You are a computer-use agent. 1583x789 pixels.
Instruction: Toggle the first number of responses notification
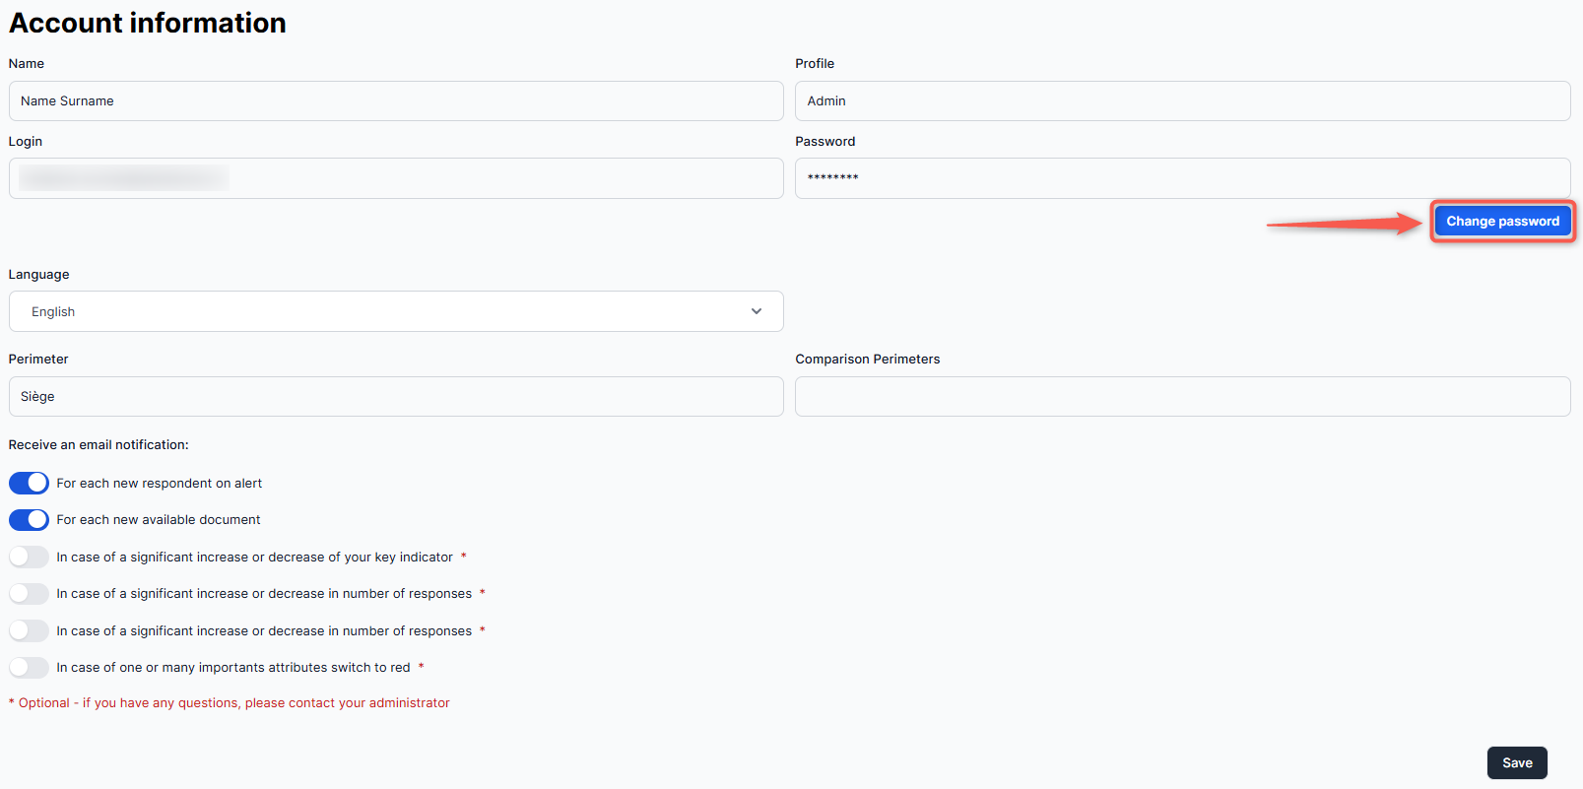[x=29, y=593]
